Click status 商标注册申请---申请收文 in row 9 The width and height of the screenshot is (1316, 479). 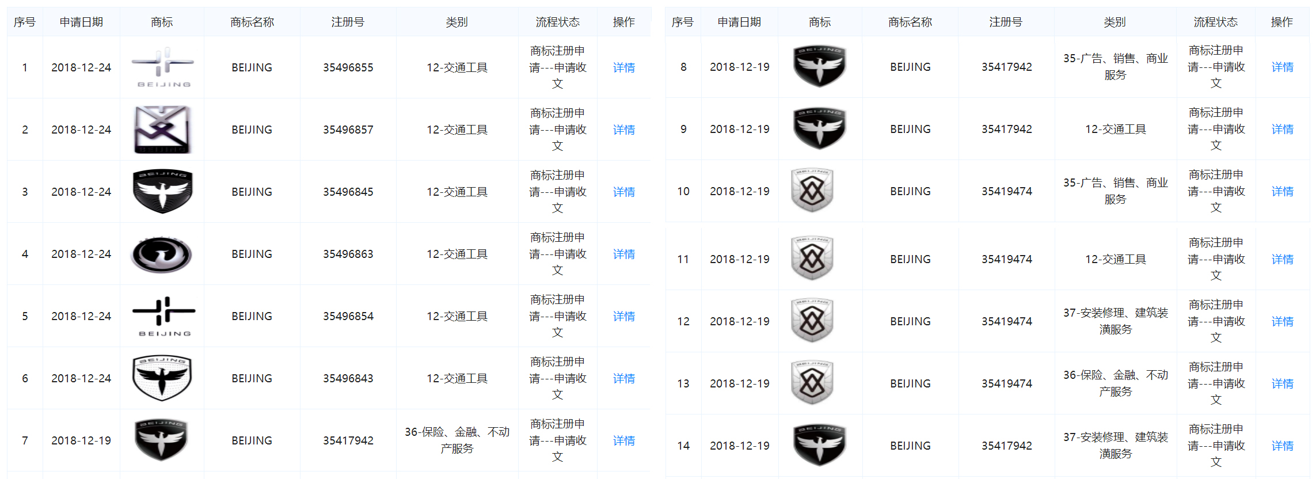(1216, 129)
